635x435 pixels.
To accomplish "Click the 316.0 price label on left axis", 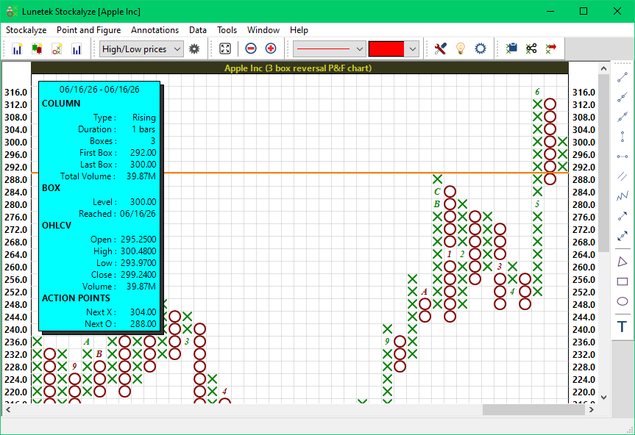I will [x=15, y=92].
